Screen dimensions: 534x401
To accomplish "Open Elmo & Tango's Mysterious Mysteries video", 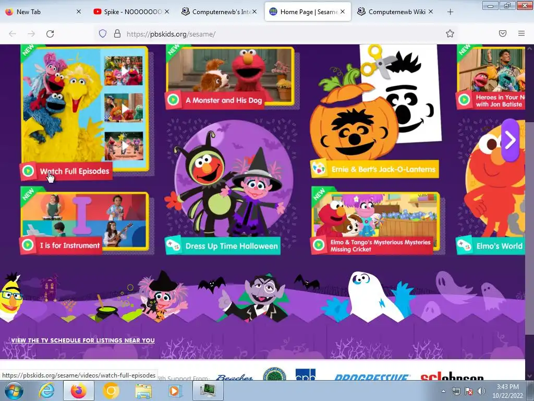I will coord(380,245).
